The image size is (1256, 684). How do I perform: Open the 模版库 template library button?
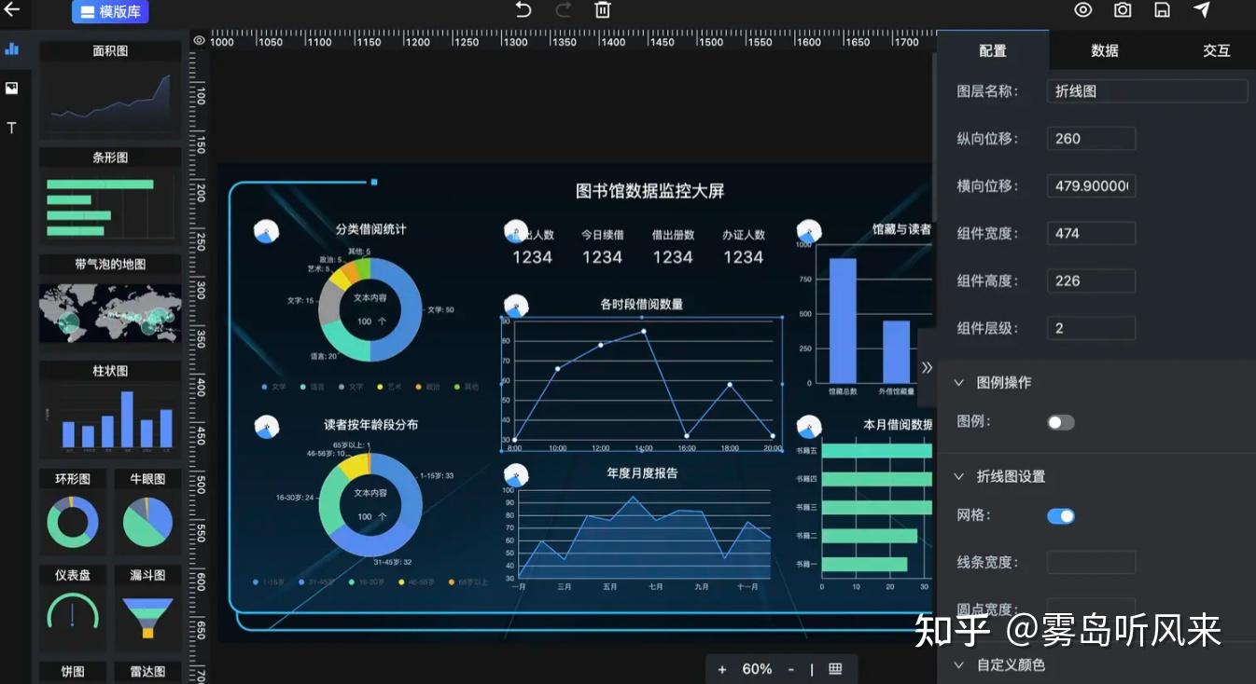(110, 12)
